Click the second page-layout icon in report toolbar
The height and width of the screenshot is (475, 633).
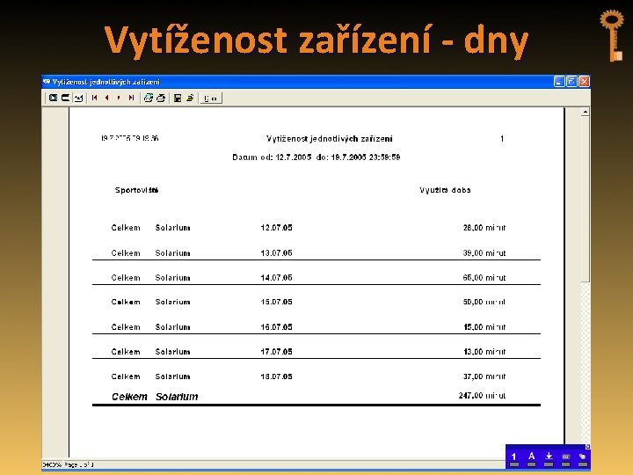point(65,98)
